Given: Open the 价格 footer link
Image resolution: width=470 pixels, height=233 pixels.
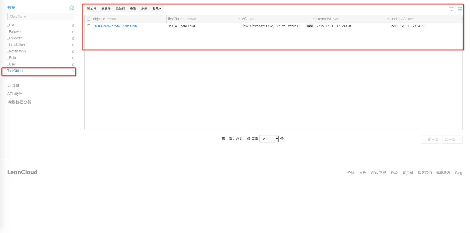Looking at the screenshot, I should (351, 173).
